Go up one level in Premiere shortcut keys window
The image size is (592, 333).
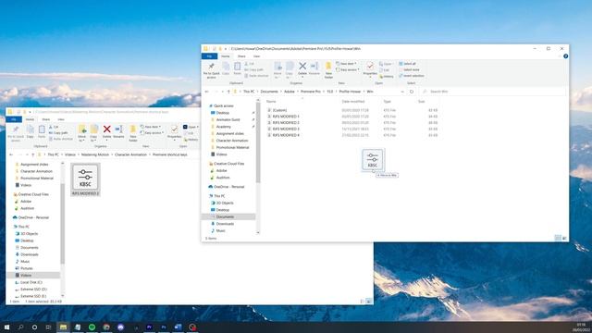click(33, 154)
